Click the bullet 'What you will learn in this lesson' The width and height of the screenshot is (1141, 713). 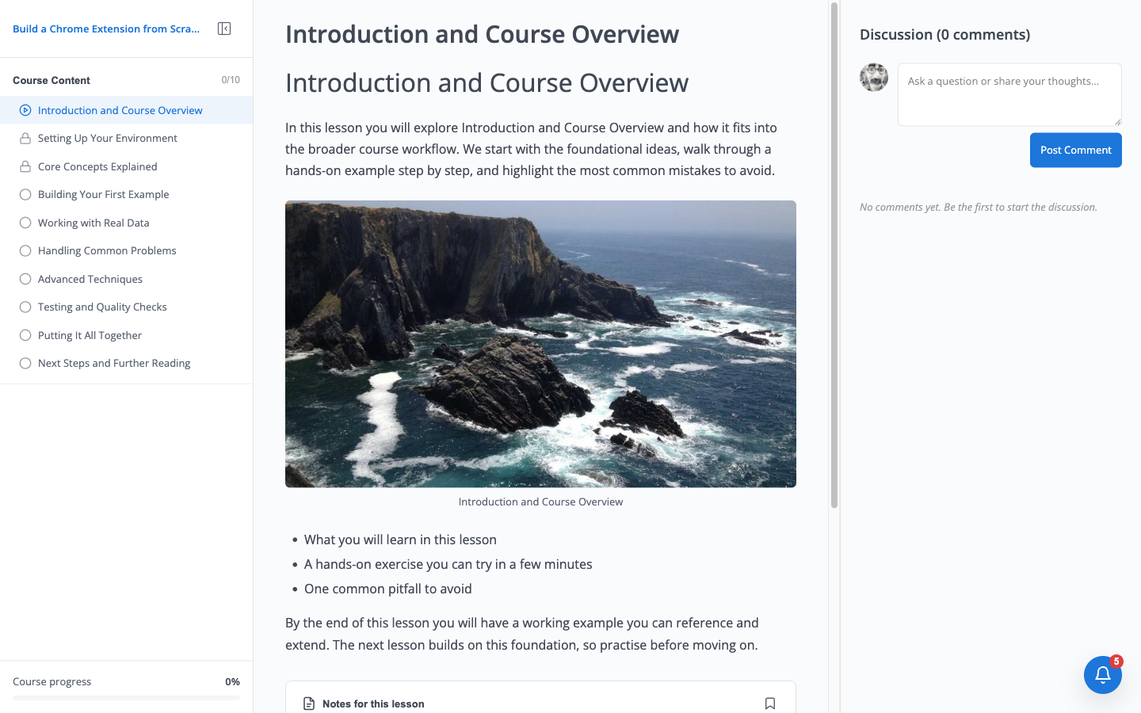(400, 540)
